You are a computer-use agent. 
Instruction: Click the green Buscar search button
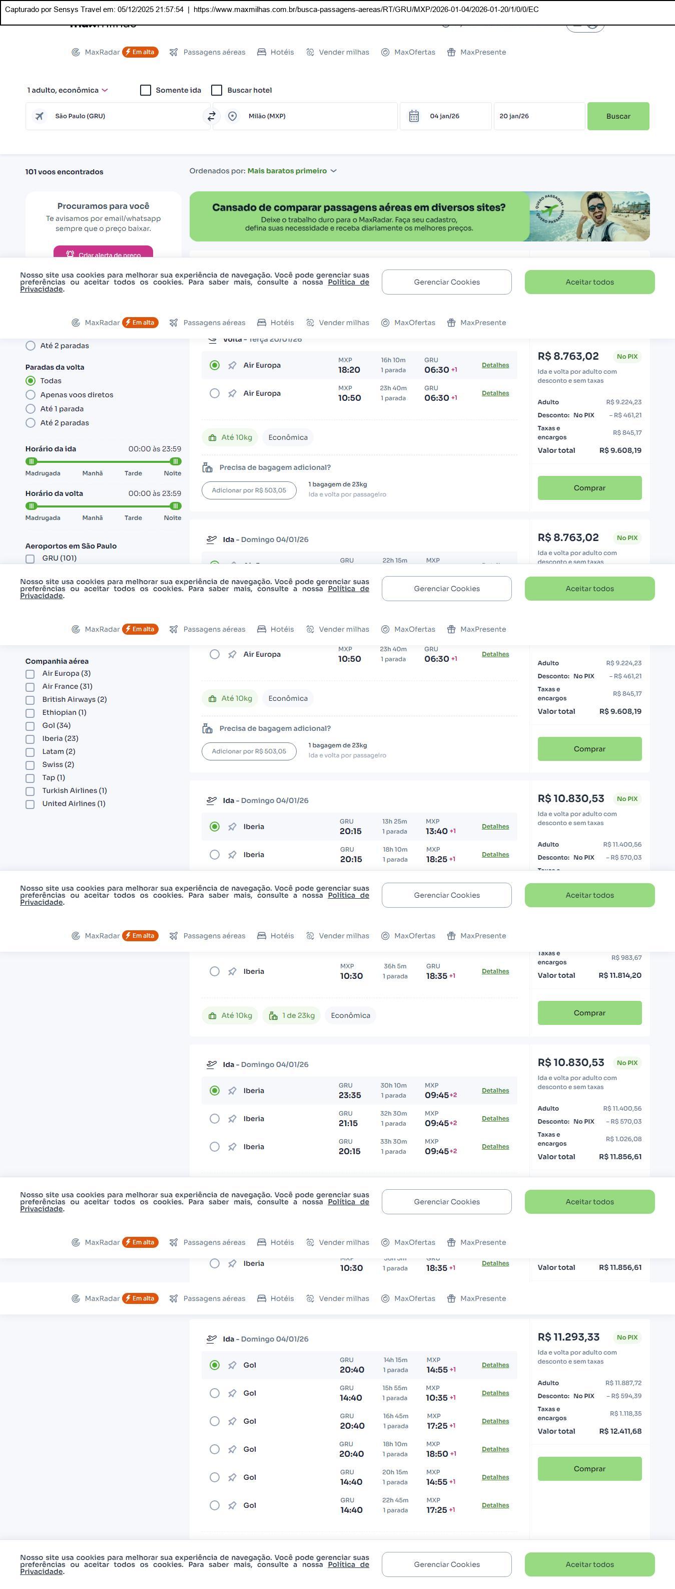tap(618, 116)
